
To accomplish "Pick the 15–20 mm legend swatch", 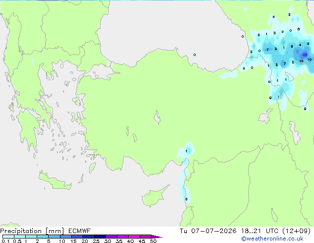I will coord(77,237).
